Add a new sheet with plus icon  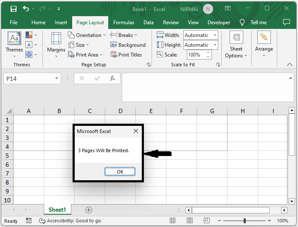click(x=89, y=210)
